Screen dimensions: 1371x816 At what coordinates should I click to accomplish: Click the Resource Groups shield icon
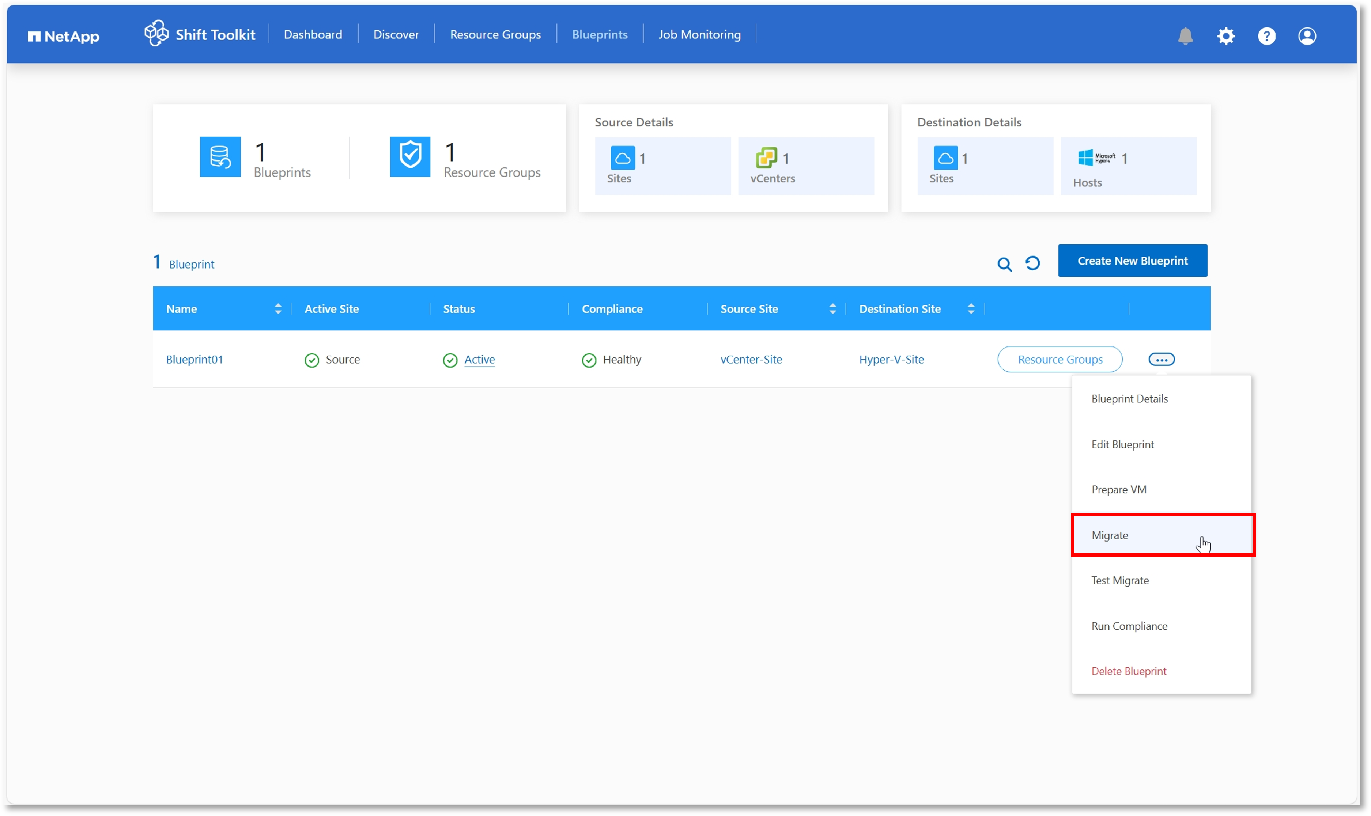pos(410,157)
